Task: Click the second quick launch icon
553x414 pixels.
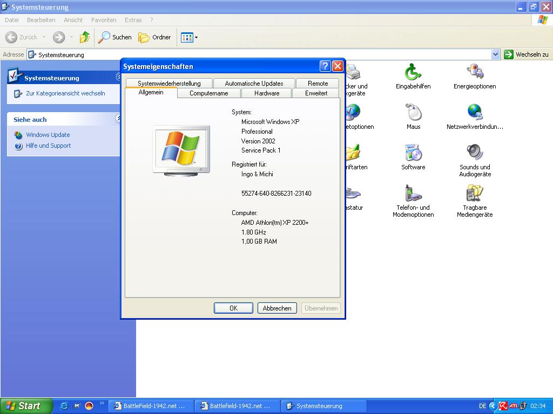Action: point(77,406)
